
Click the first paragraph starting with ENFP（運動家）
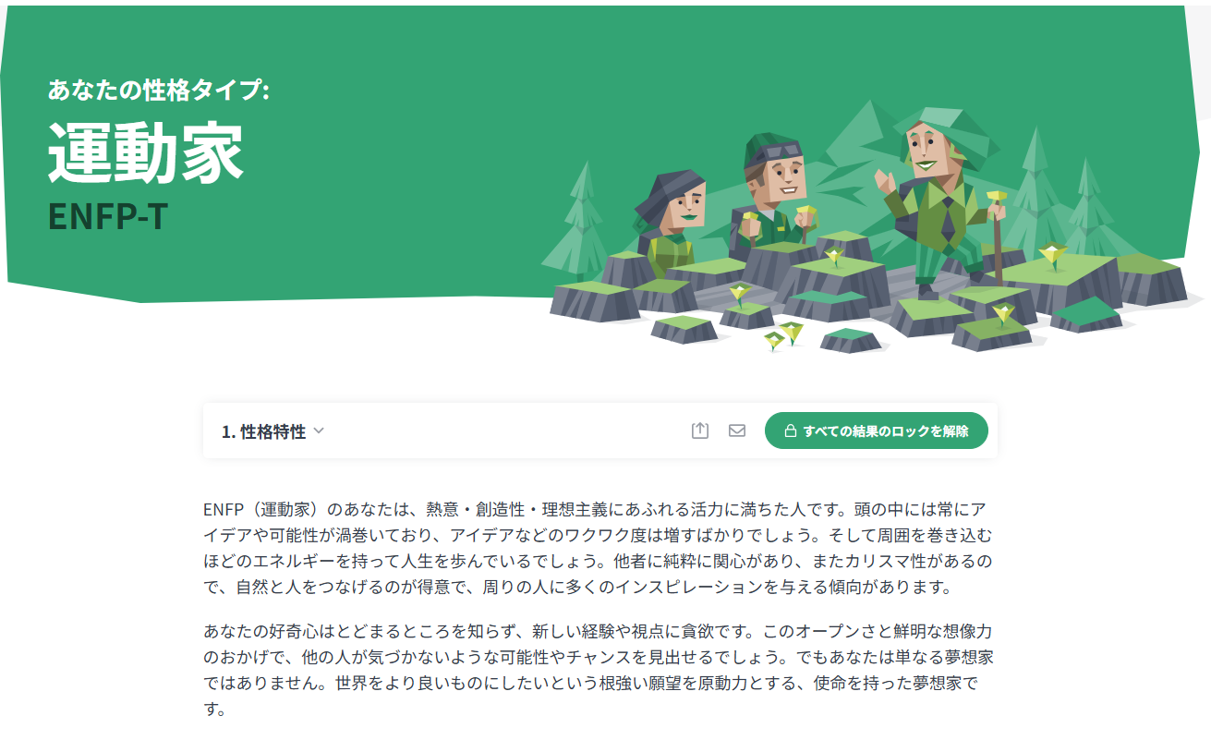pos(599,548)
